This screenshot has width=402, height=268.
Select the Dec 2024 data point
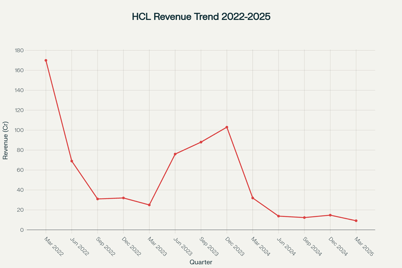(330, 215)
